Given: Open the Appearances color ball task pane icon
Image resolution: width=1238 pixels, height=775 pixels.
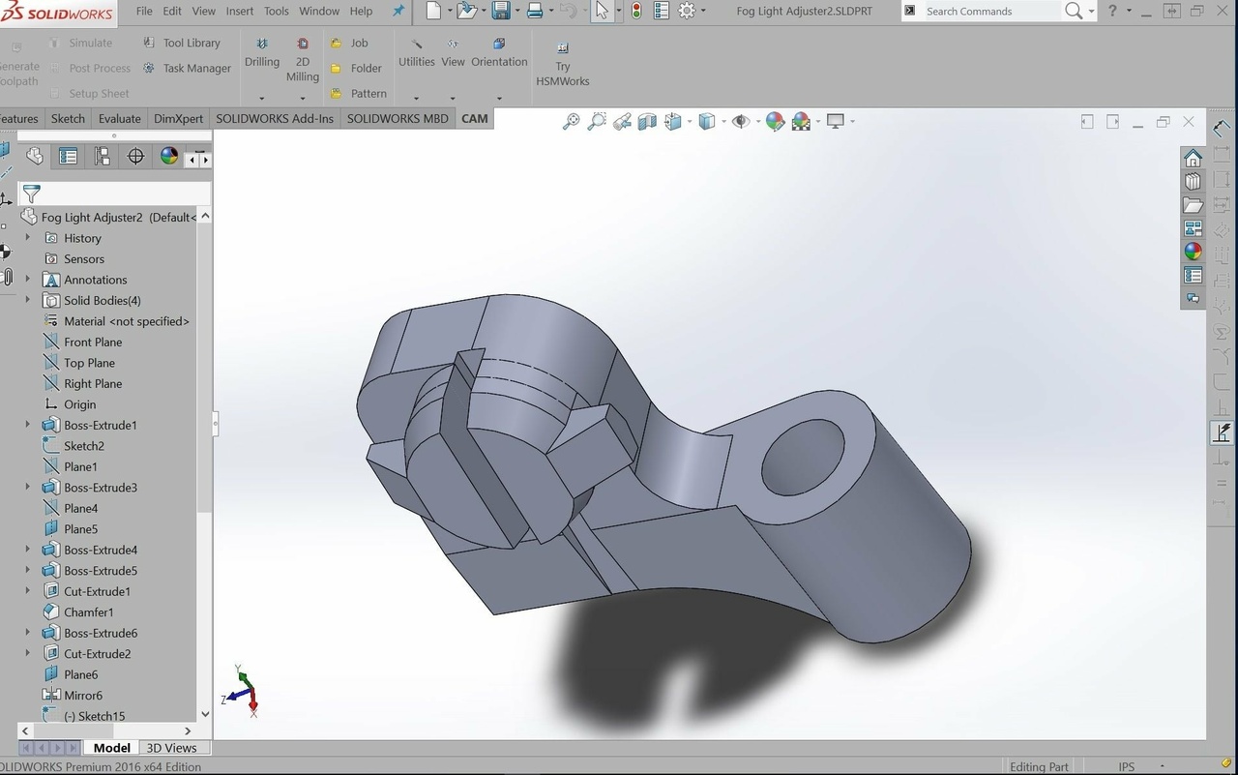Looking at the screenshot, I should click(x=1193, y=252).
